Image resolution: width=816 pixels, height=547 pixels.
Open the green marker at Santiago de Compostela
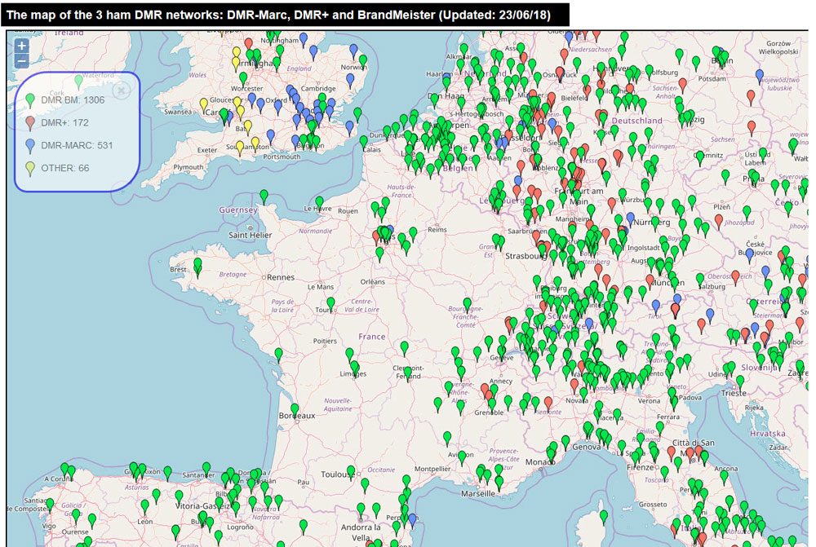tap(50, 505)
